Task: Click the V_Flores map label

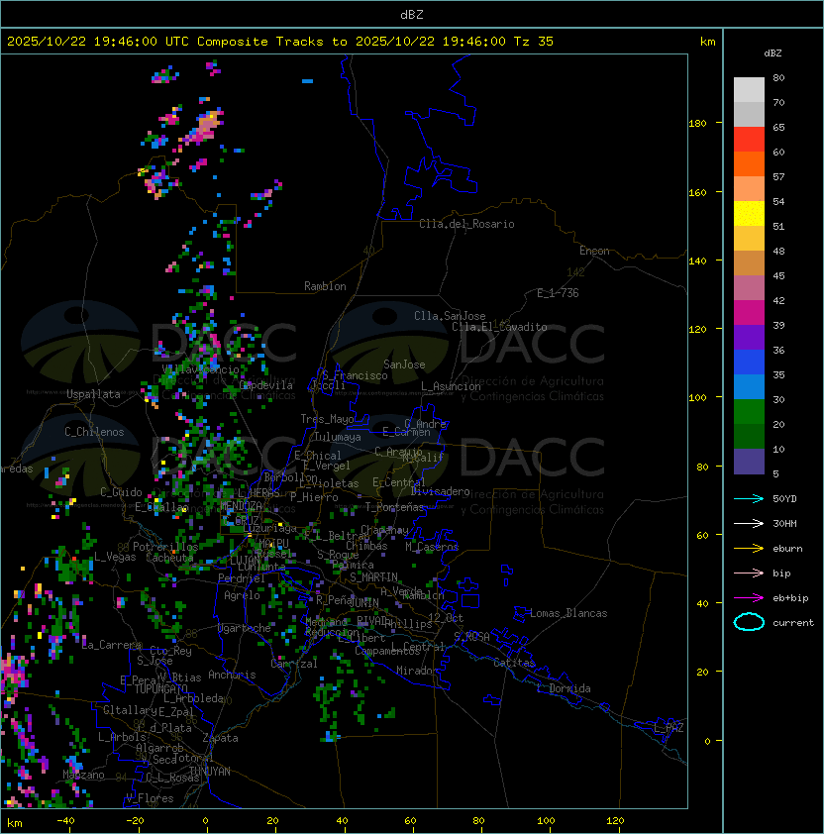Action: pyautogui.click(x=150, y=798)
